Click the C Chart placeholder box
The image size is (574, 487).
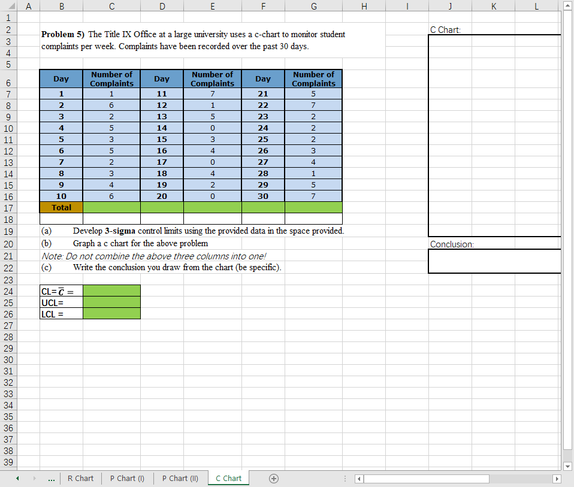(x=494, y=136)
